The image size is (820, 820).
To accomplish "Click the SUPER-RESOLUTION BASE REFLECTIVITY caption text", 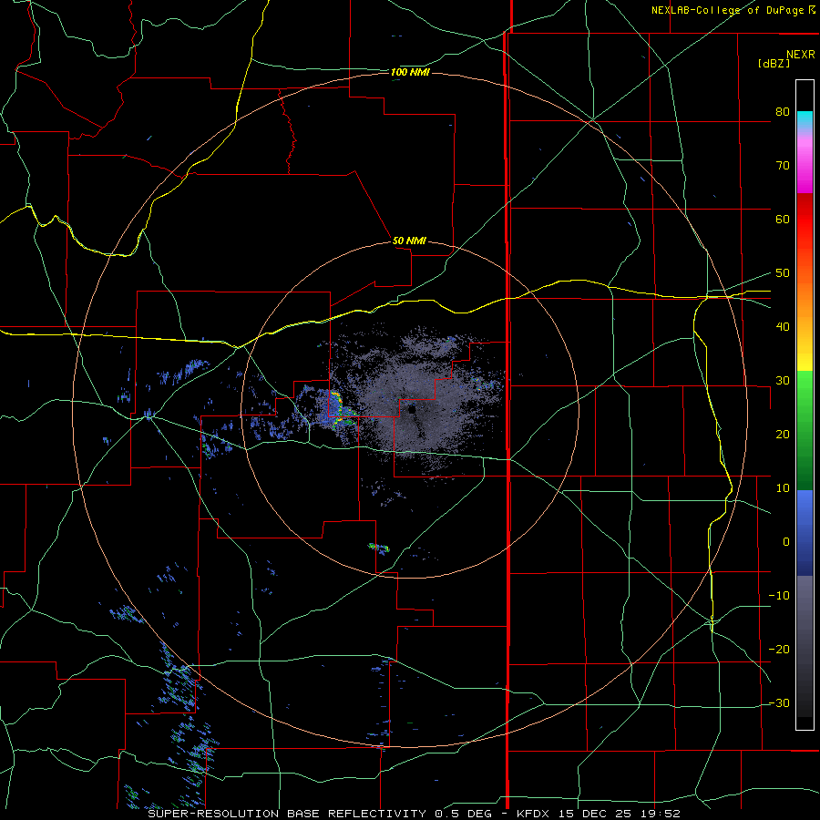I will (x=287, y=814).
